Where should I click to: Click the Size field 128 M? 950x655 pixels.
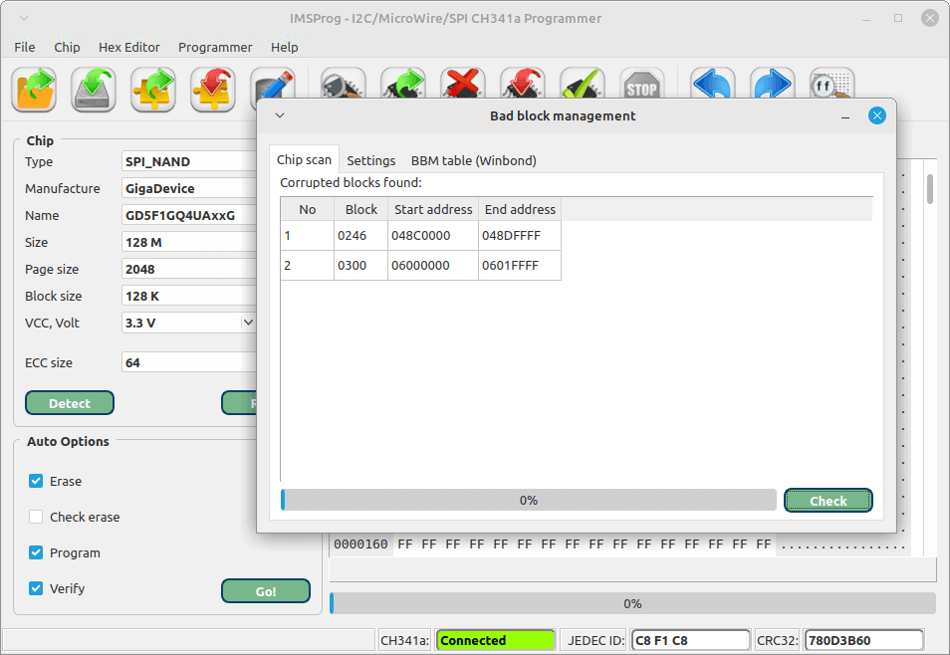pyautogui.click(x=189, y=242)
